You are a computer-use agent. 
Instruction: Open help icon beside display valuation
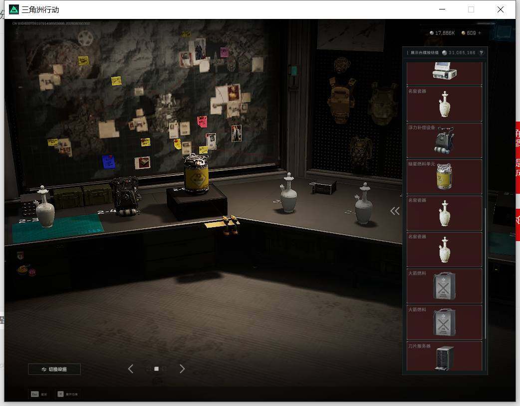click(481, 53)
